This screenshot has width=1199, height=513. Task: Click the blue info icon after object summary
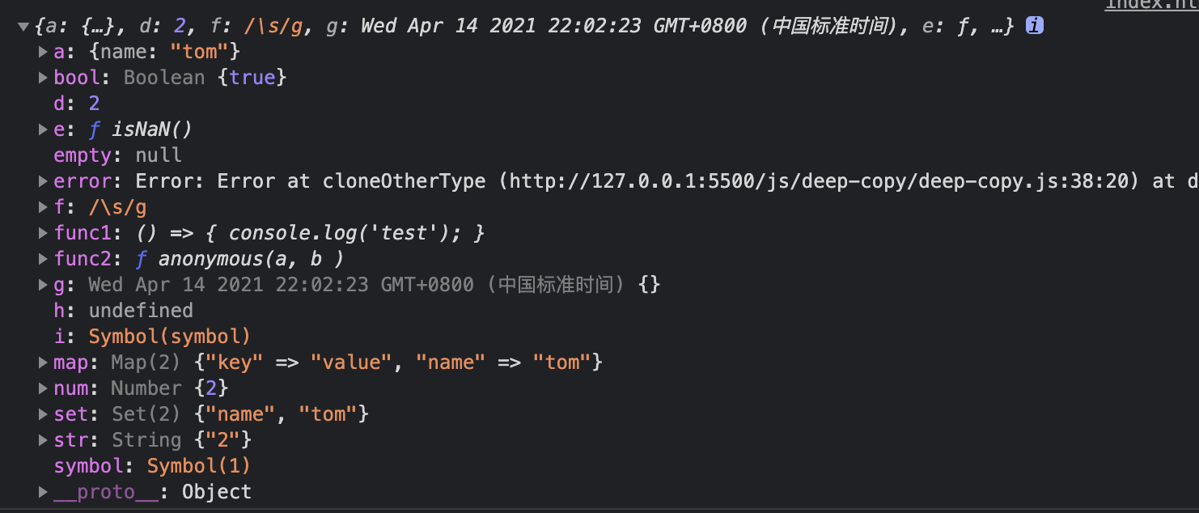[x=1034, y=26]
